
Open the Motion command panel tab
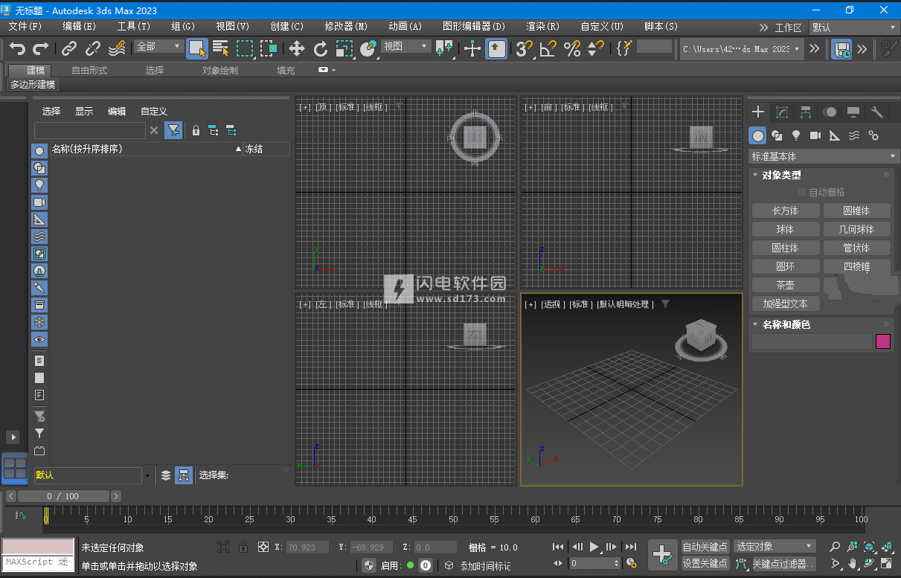coord(830,112)
